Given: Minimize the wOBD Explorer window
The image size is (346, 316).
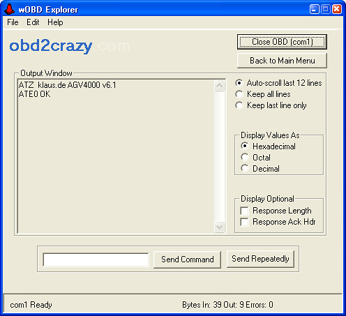Looking at the screenshot, I should tap(315, 9).
